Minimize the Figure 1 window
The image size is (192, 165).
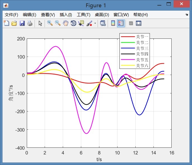pos(159,5)
